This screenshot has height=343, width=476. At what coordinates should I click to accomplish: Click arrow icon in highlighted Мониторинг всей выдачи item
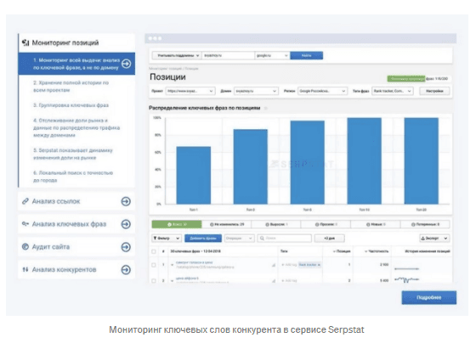[x=127, y=64]
